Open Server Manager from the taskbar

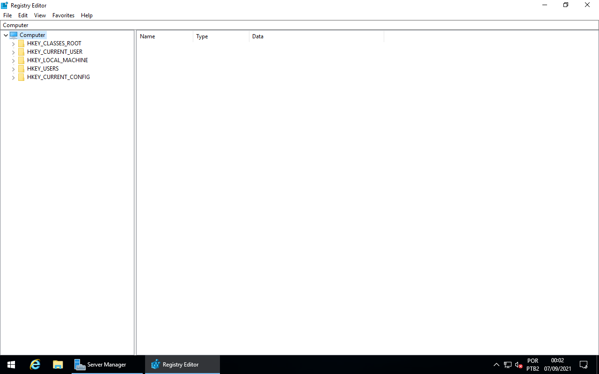(100, 364)
